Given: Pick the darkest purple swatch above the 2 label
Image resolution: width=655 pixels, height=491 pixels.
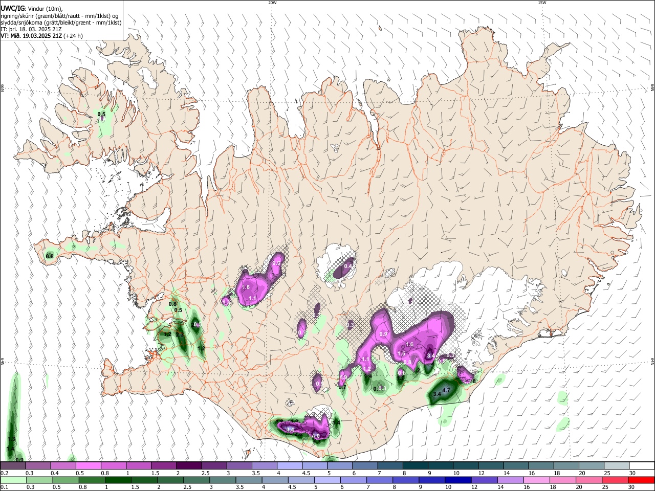Looking at the screenshot, I should click(x=189, y=465).
